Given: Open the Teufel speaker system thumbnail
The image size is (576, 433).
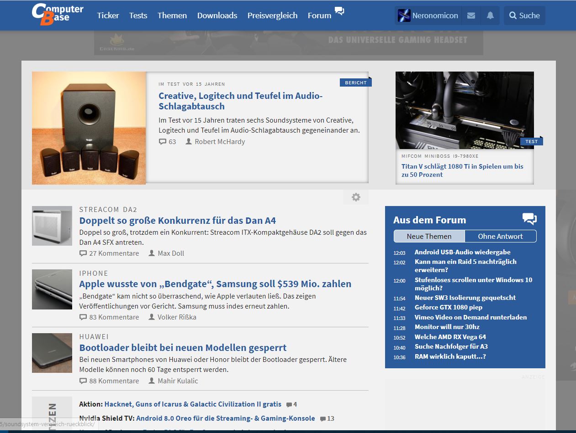Looking at the screenshot, I should pyautogui.click(x=89, y=128).
